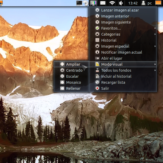Click the icon beside Mosaico
The width and height of the screenshot is (163, 163).
click(x=62, y=82)
